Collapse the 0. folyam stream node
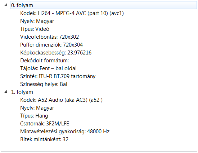The width and height of the screenshot is (198, 153). coord(6,5)
